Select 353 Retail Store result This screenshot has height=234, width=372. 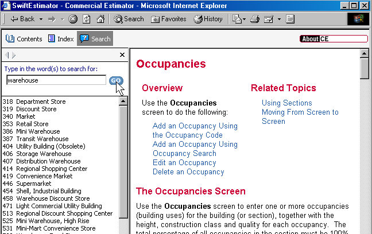(25, 124)
